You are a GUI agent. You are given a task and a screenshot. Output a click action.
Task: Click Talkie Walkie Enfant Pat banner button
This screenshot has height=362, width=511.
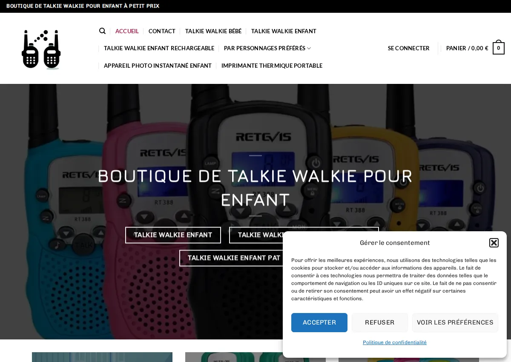point(231,258)
